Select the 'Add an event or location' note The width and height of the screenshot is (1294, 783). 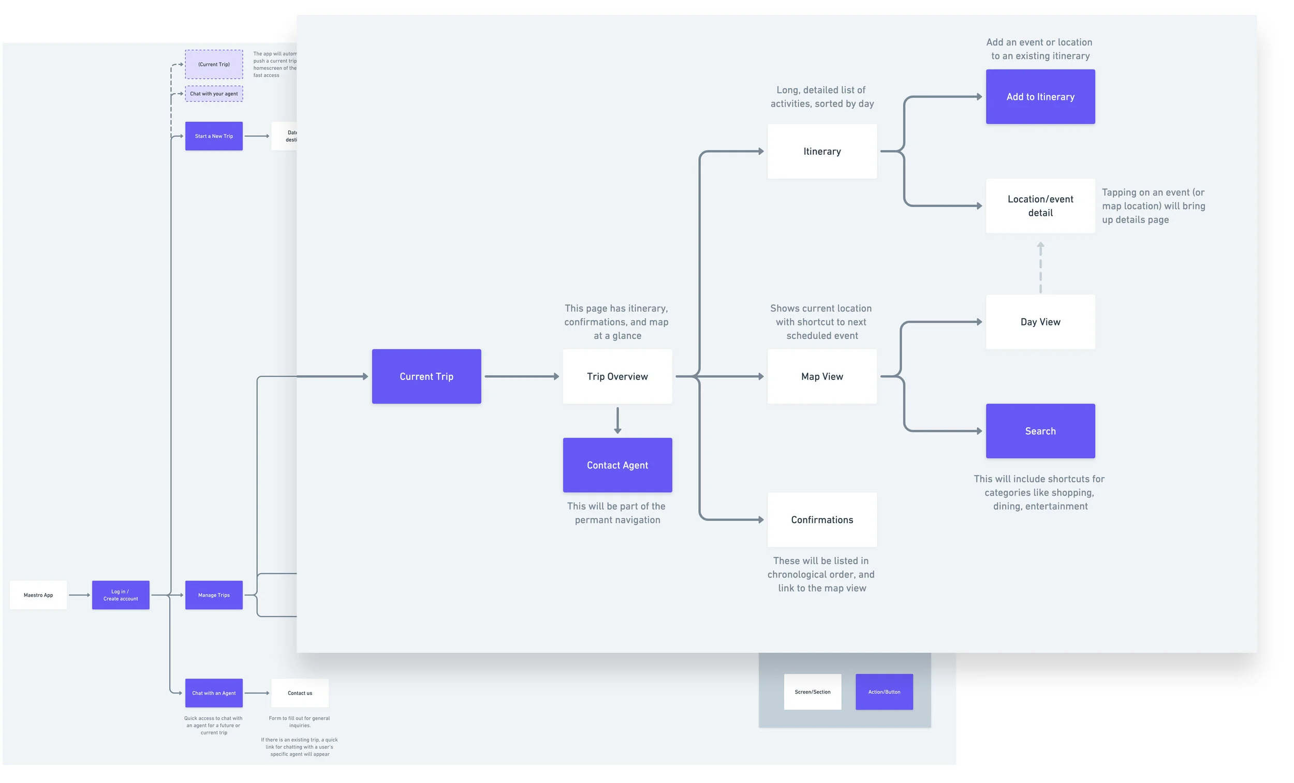tap(1040, 49)
